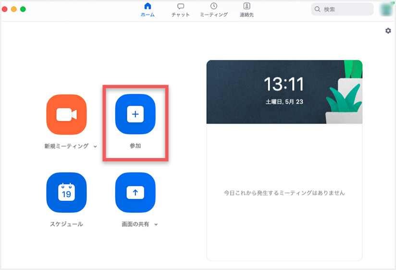Click the date text 土曜日, 5月 23
396x270 pixels.
coord(285,102)
